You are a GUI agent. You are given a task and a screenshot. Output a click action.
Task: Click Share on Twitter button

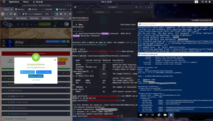pyautogui.click(x=28, y=72)
